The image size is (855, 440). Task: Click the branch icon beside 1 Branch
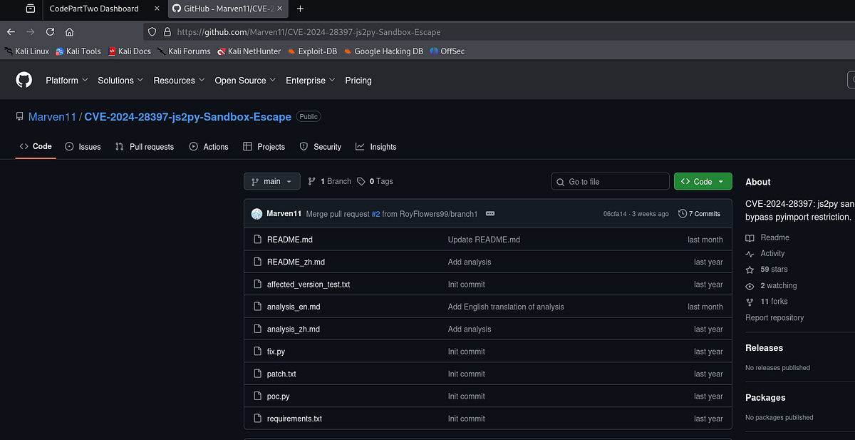(312, 181)
